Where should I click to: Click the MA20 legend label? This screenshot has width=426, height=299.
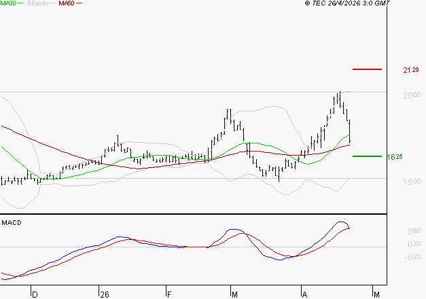pos(8,3)
